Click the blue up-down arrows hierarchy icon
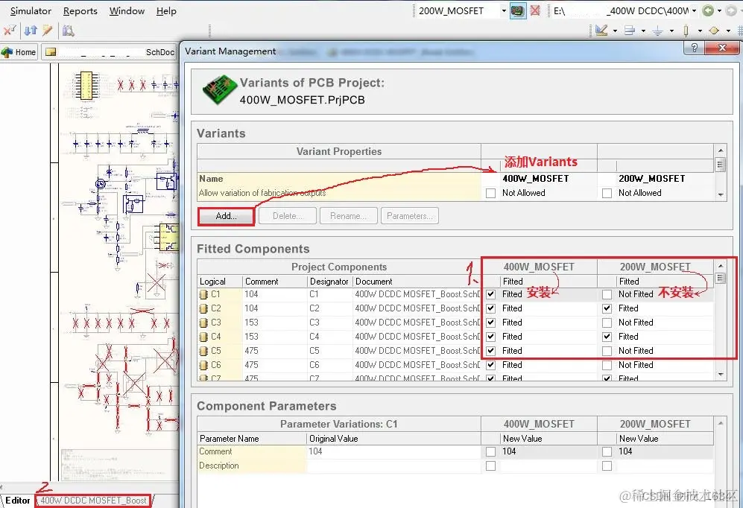743x508 pixels. [31, 31]
